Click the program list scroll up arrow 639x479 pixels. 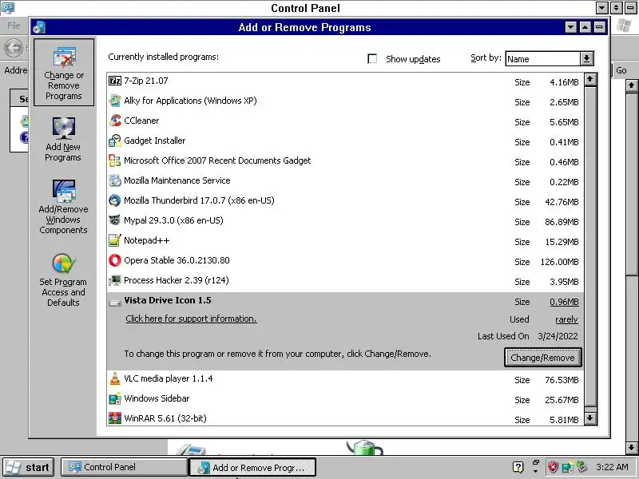pyautogui.click(x=590, y=79)
